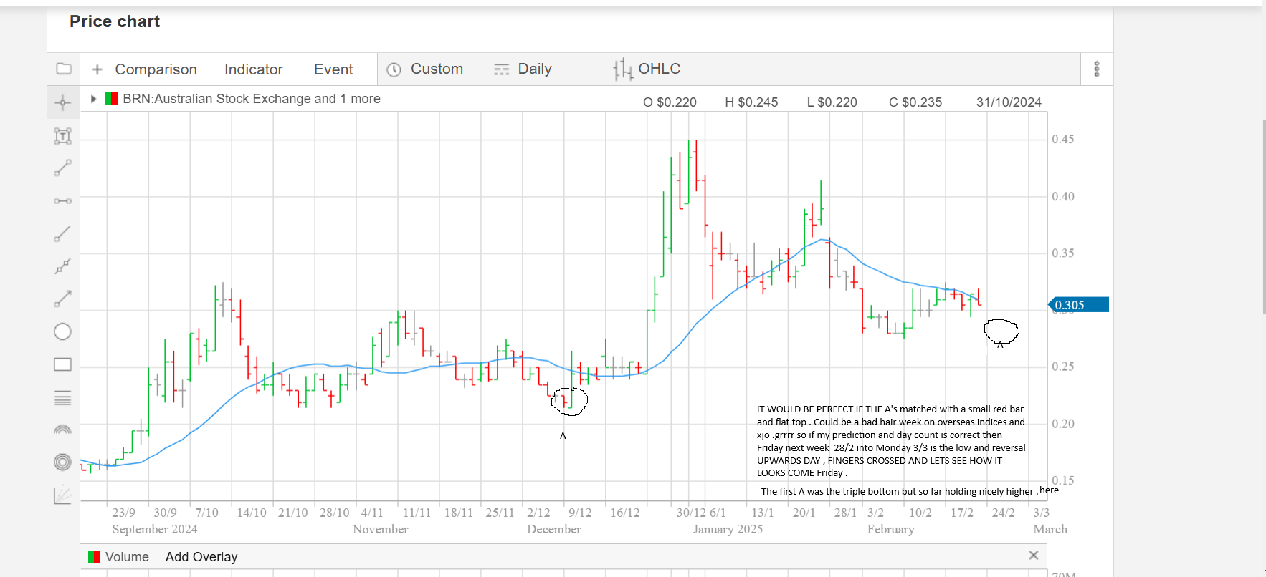Click the 0.35 price axis label
Screen dimensions: 1266x577
coord(1063,253)
